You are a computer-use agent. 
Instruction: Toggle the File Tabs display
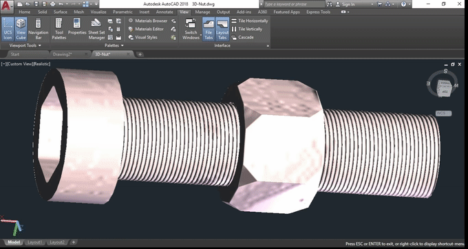coord(209,29)
